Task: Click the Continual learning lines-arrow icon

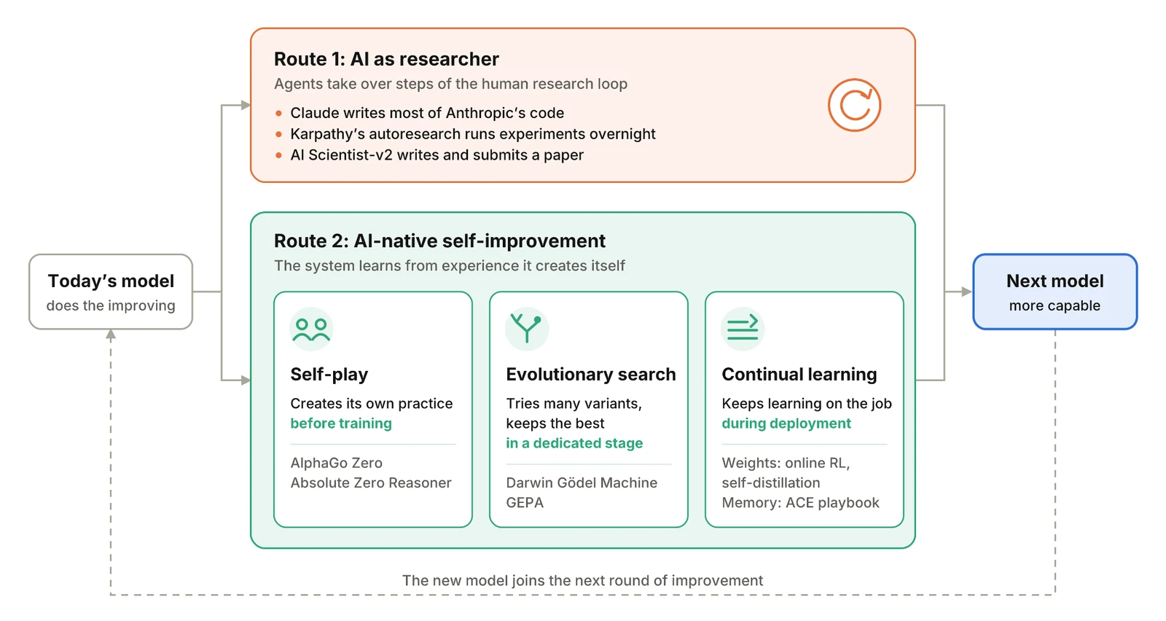Action: tap(743, 329)
